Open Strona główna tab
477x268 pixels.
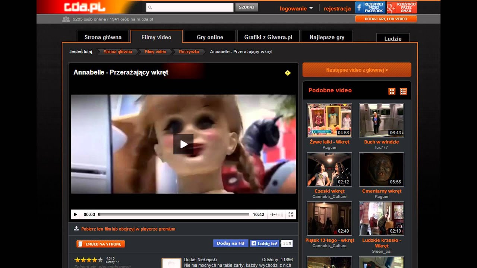tap(103, 37)
